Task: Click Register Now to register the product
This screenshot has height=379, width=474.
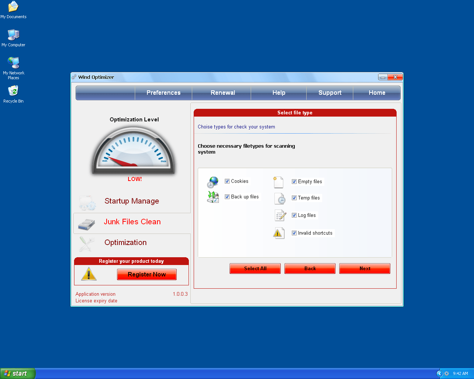Action: 147,274
